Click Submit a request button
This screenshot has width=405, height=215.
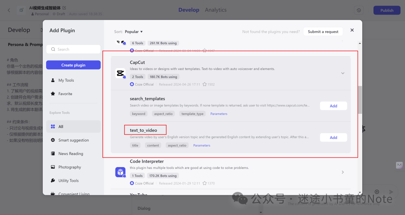[x=323, y=31]
